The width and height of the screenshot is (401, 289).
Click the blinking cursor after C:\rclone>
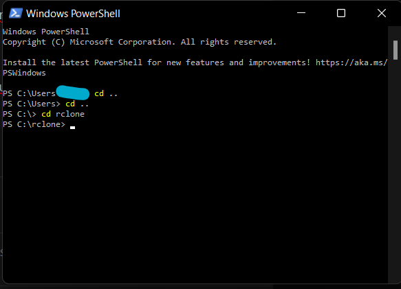(73, 127)
